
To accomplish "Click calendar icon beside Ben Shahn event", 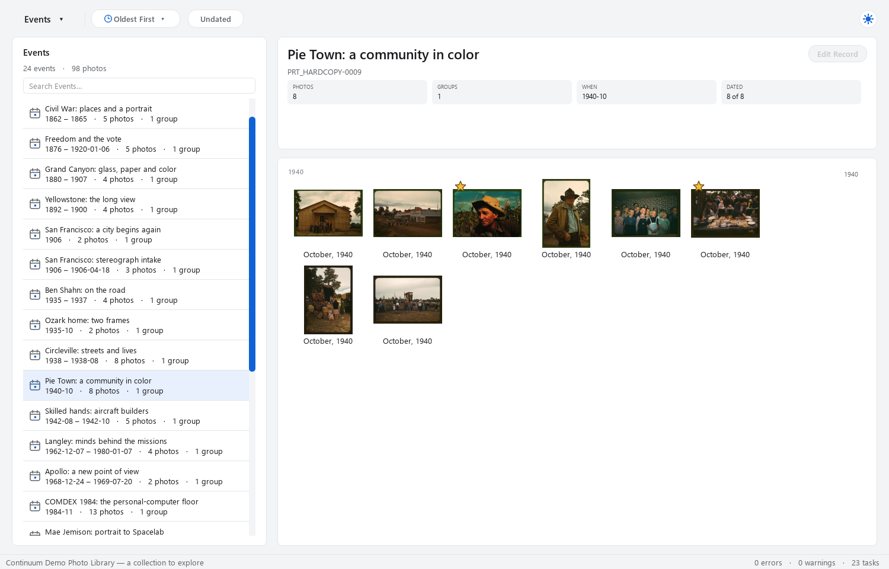I will click(x=35, y=295).
